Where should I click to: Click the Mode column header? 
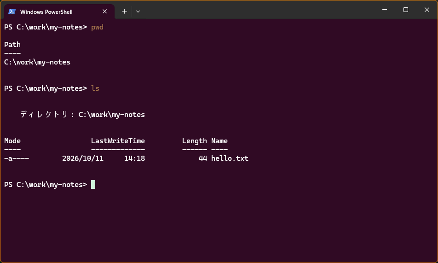coord(12,141)
